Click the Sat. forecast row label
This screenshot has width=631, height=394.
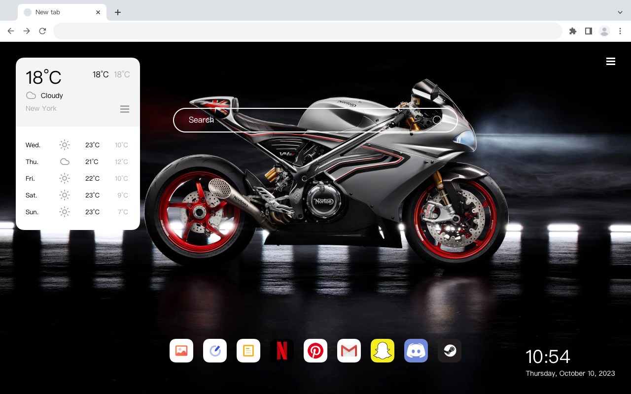[32, 195]
